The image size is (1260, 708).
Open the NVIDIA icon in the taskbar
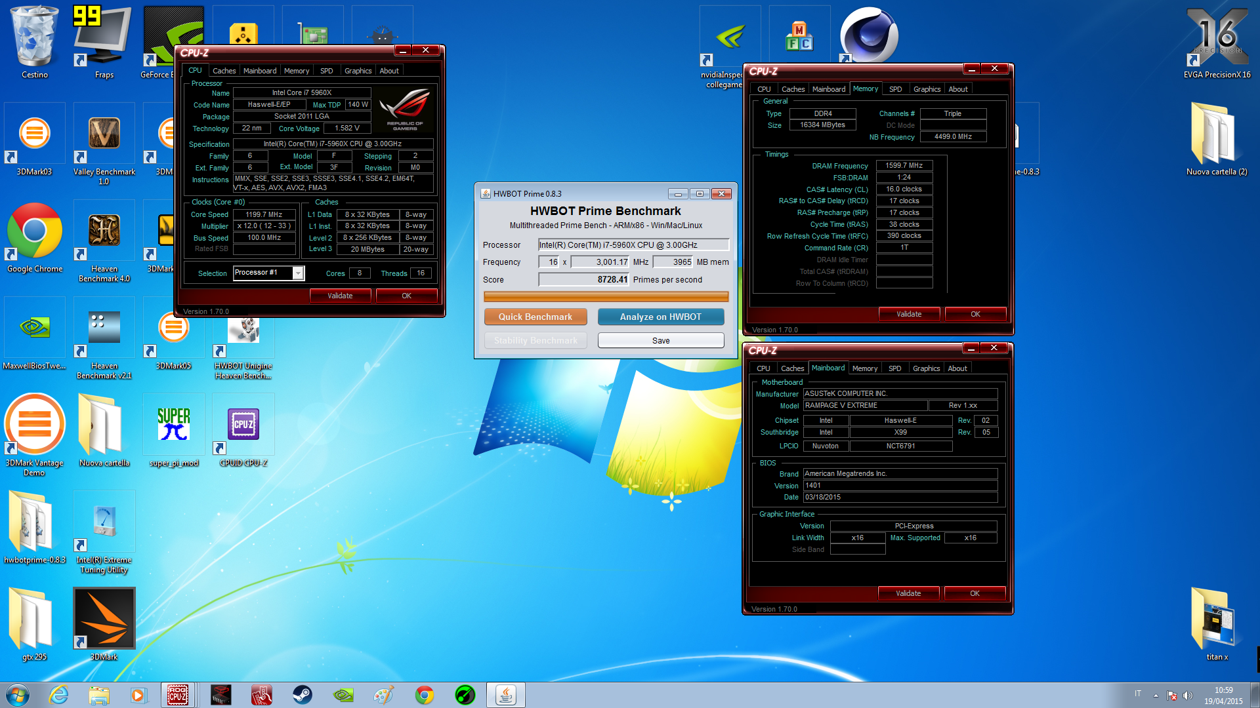pos(343,695)
